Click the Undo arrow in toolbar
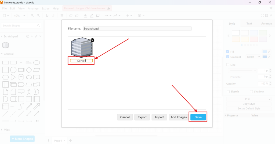The width and height of the screenshot is (275, 144). 47,16
